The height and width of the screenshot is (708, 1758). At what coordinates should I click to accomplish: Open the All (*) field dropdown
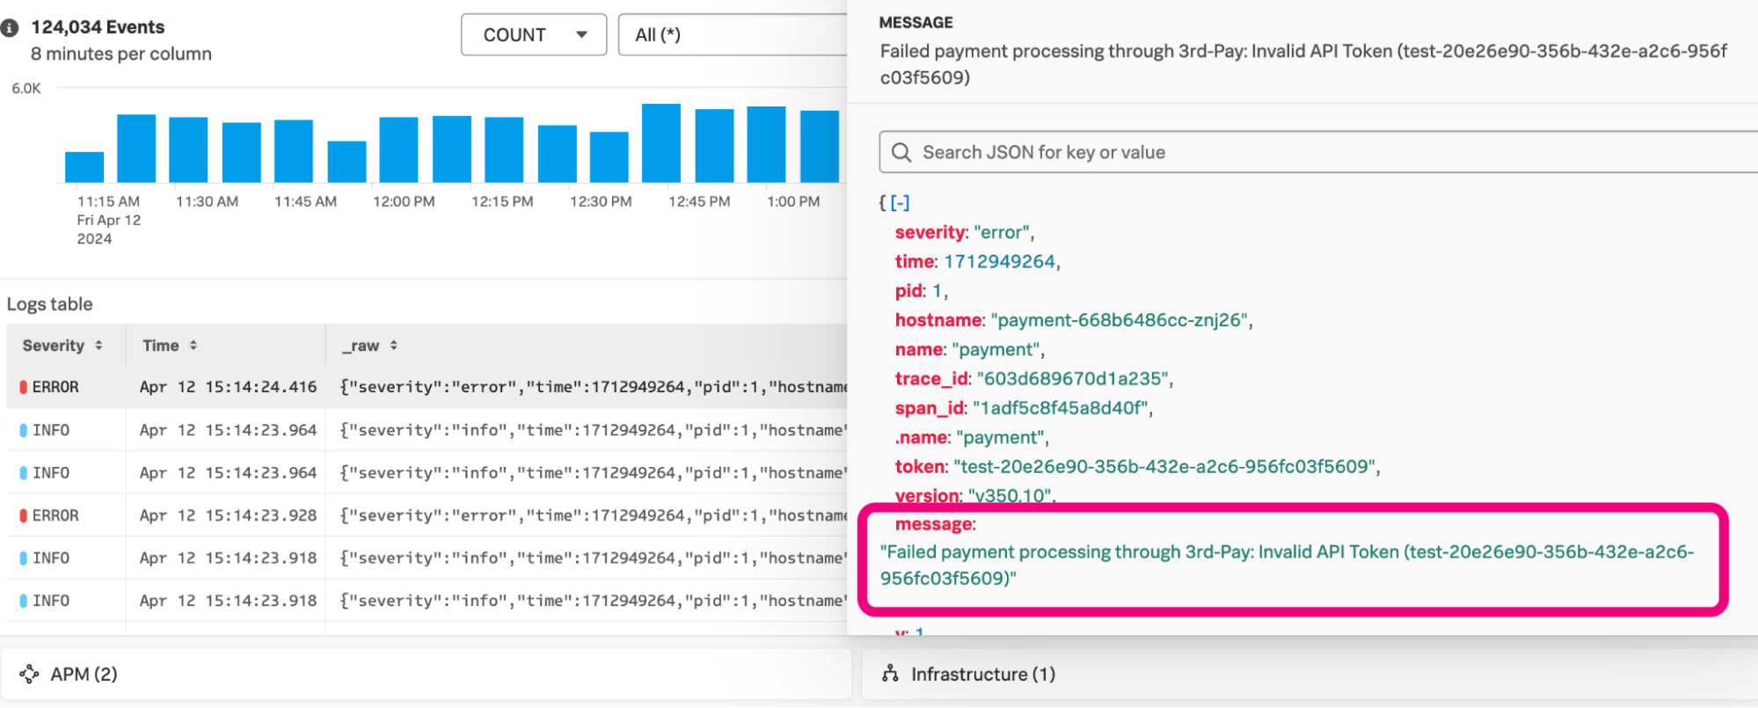732,35
